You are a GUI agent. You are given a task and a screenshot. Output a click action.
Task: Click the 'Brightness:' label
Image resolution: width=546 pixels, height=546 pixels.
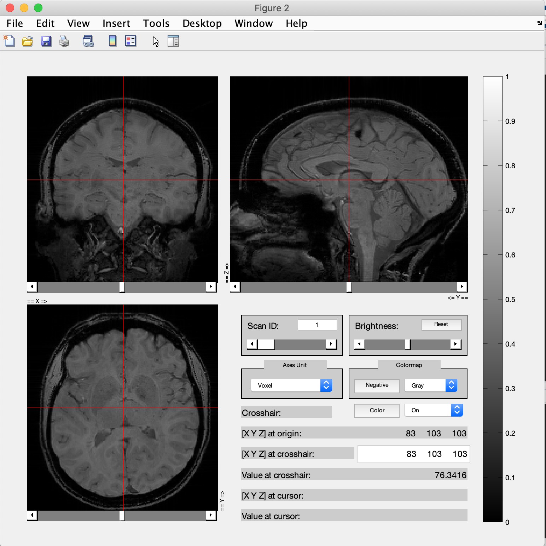(377, 326)
